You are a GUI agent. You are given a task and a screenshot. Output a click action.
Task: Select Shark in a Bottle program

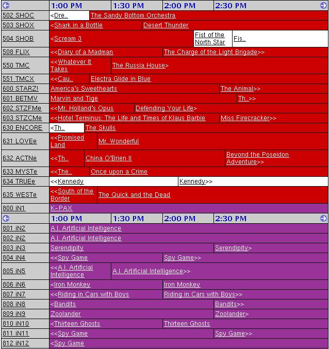pyautogui.click(x=78, y=25)
